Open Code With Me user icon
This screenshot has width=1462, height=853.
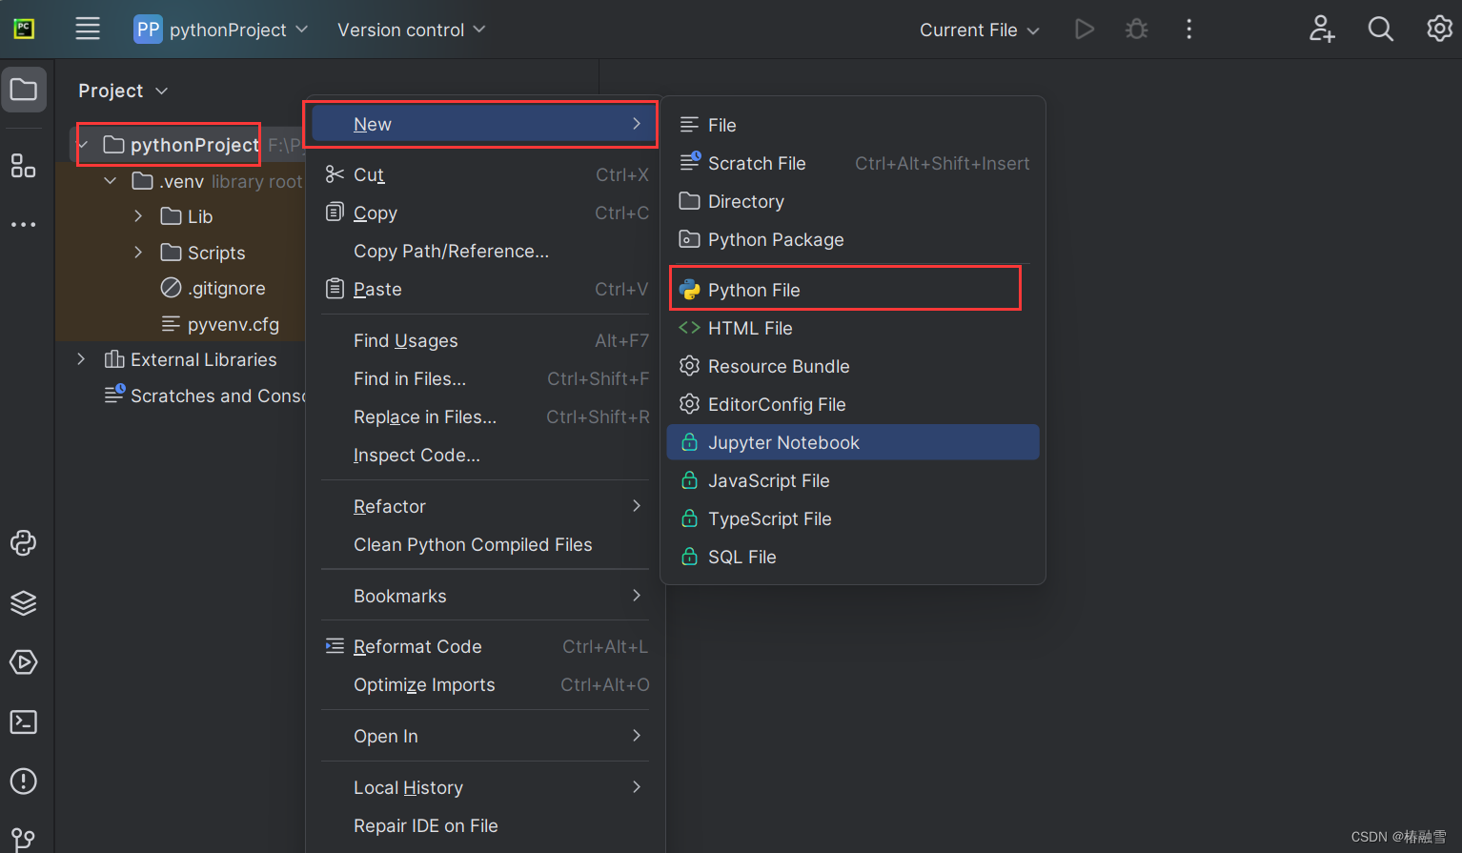pos(1322,30)
